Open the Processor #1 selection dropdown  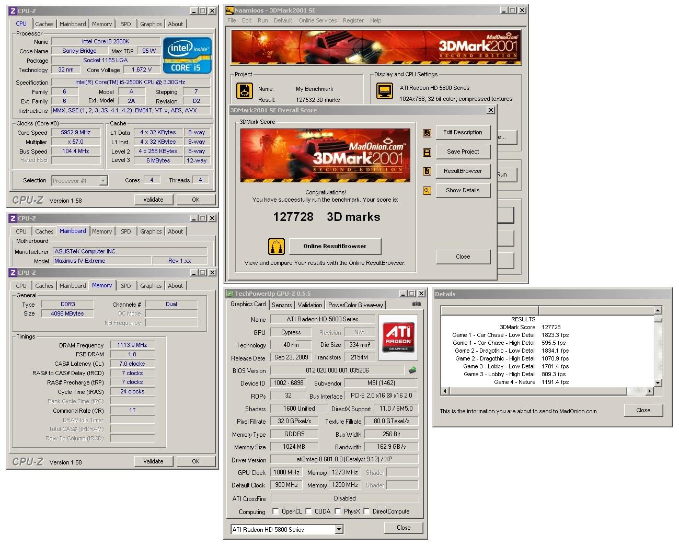(103, 181)
